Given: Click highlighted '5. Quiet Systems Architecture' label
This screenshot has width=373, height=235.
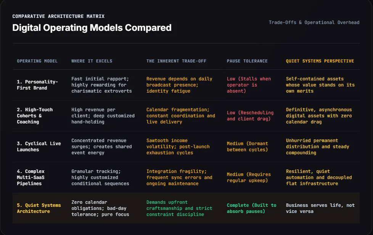Looking at the screenshot, I should [x=39, y=208].
